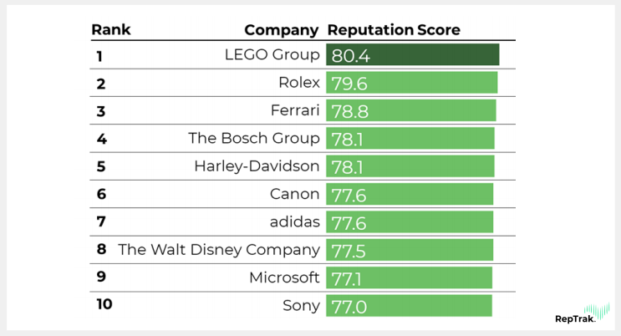Select the dark green LEGO Group bar
Image resolution: width=621 pixels, height=336 pixels.
pos(412,55)
